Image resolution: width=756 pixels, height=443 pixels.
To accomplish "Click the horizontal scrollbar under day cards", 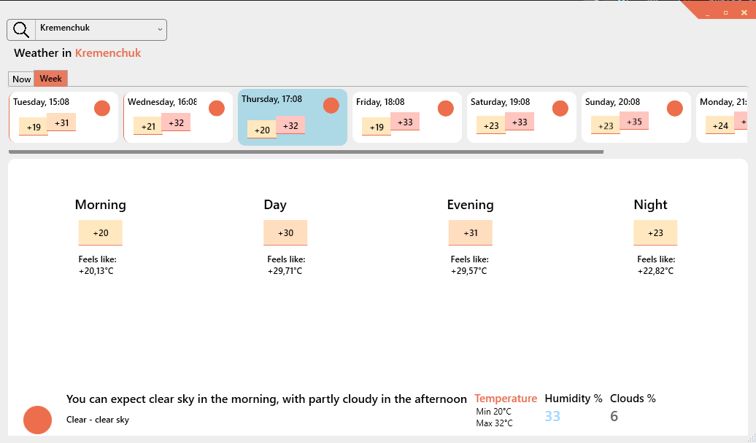I will pyautogui.click(x=306, y=152).
